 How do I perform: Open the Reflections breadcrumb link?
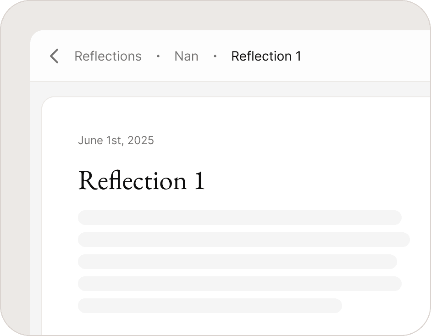click(108, 56)
